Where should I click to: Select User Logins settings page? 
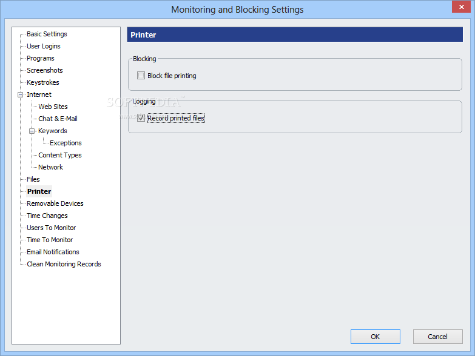pos(43,46)
